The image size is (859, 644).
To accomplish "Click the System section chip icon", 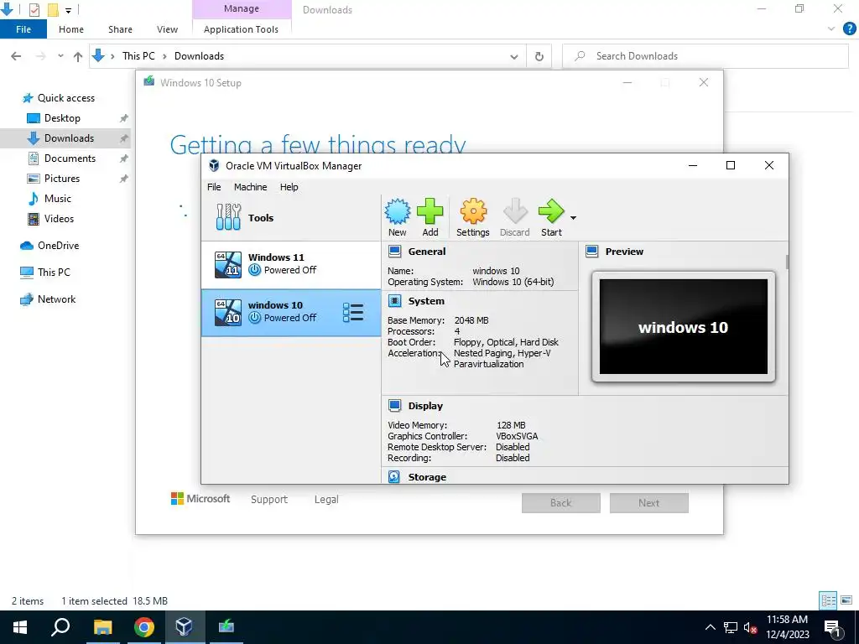I will point(394,301).
